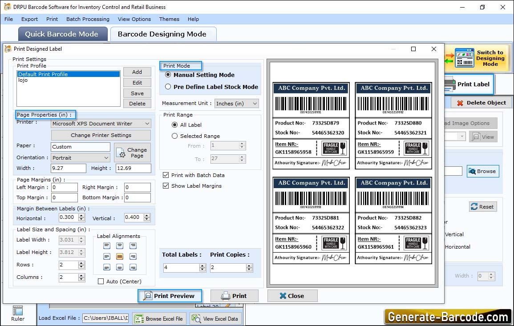Increase the Total Labels value
The width and height of the screenshot is (514, 326).
pos(202,266)
